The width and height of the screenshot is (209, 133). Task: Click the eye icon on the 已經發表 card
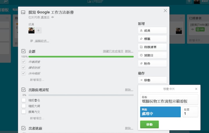pyautogui.click(x=193, y=29)
